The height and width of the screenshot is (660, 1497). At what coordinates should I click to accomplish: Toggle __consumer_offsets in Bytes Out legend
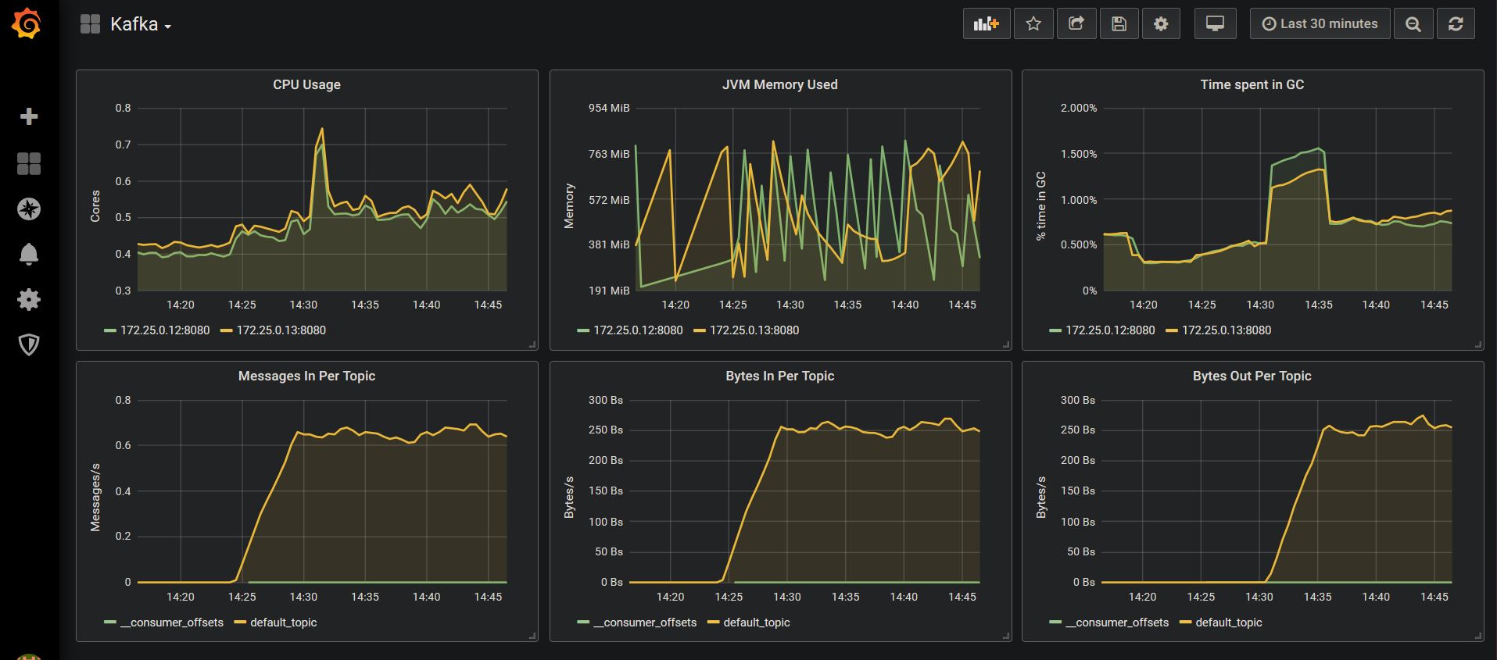pos(1117,623)
